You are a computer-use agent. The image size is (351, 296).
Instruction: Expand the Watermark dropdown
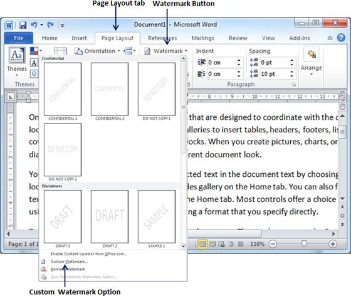166,51
